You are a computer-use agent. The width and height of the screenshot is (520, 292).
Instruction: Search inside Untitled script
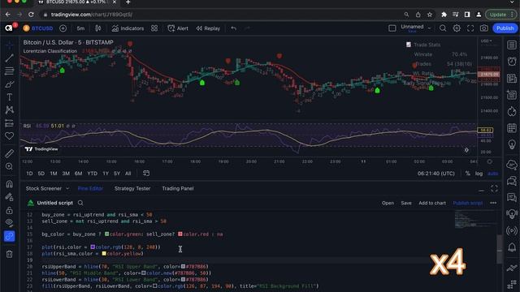pyautogui.click(x=80, y=203)
